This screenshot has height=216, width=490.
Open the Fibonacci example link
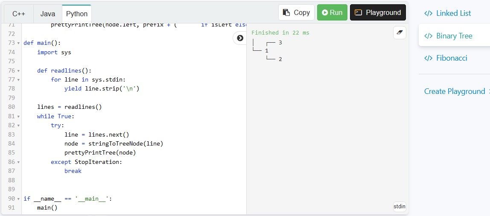(x=451, y=58)
